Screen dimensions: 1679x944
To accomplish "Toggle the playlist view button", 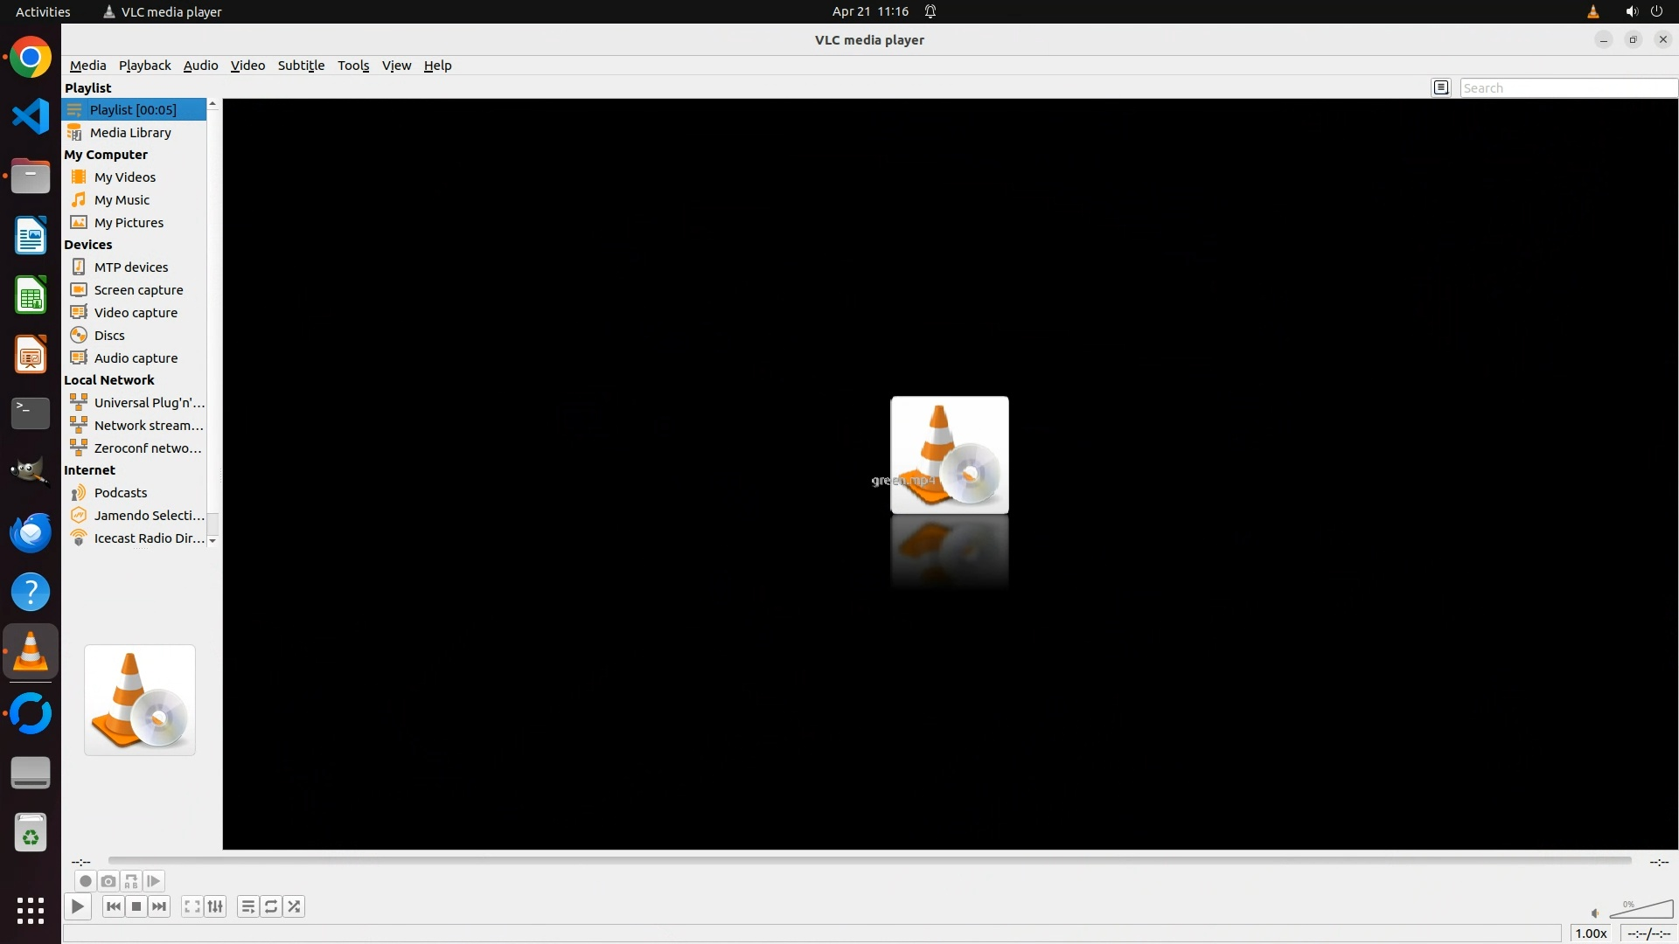I will pyautogui.click(x=248, y=906).
